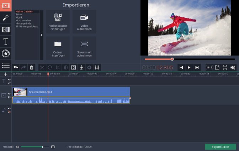Image resolution: width=239 pixels, height=151 pixels.
Task: Zoom out timeline scale icon
Action: [x=18, y=147]
